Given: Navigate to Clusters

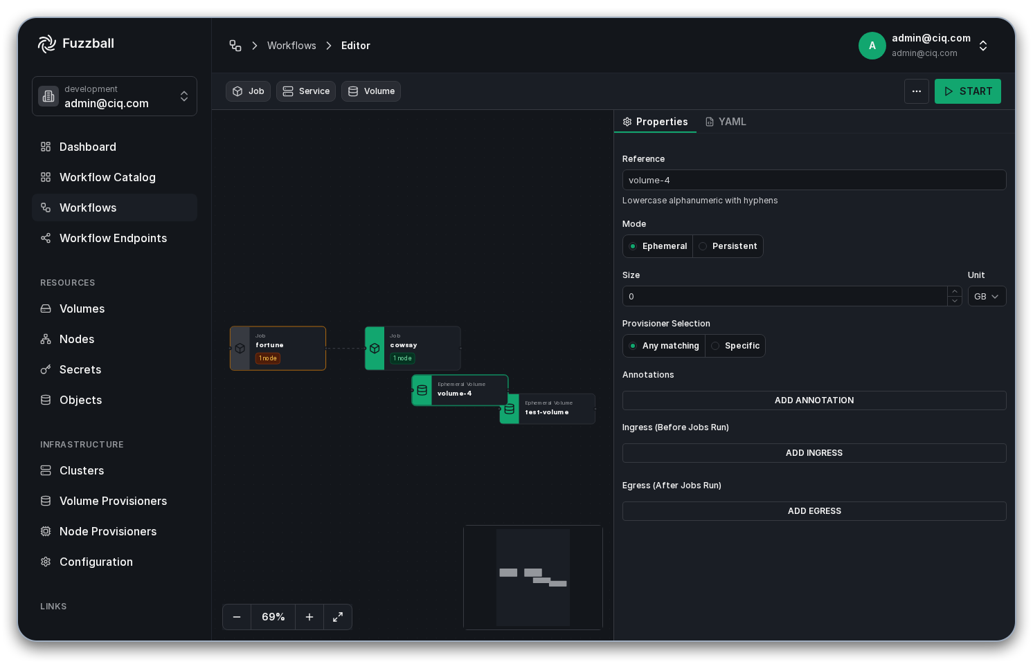Looking at the screenshot, I should tap(114, 470).
